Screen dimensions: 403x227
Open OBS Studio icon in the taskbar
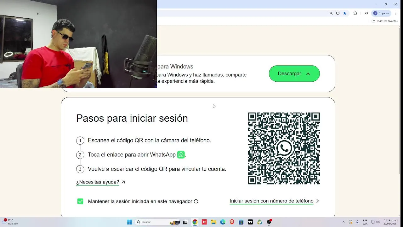(269, 222)
